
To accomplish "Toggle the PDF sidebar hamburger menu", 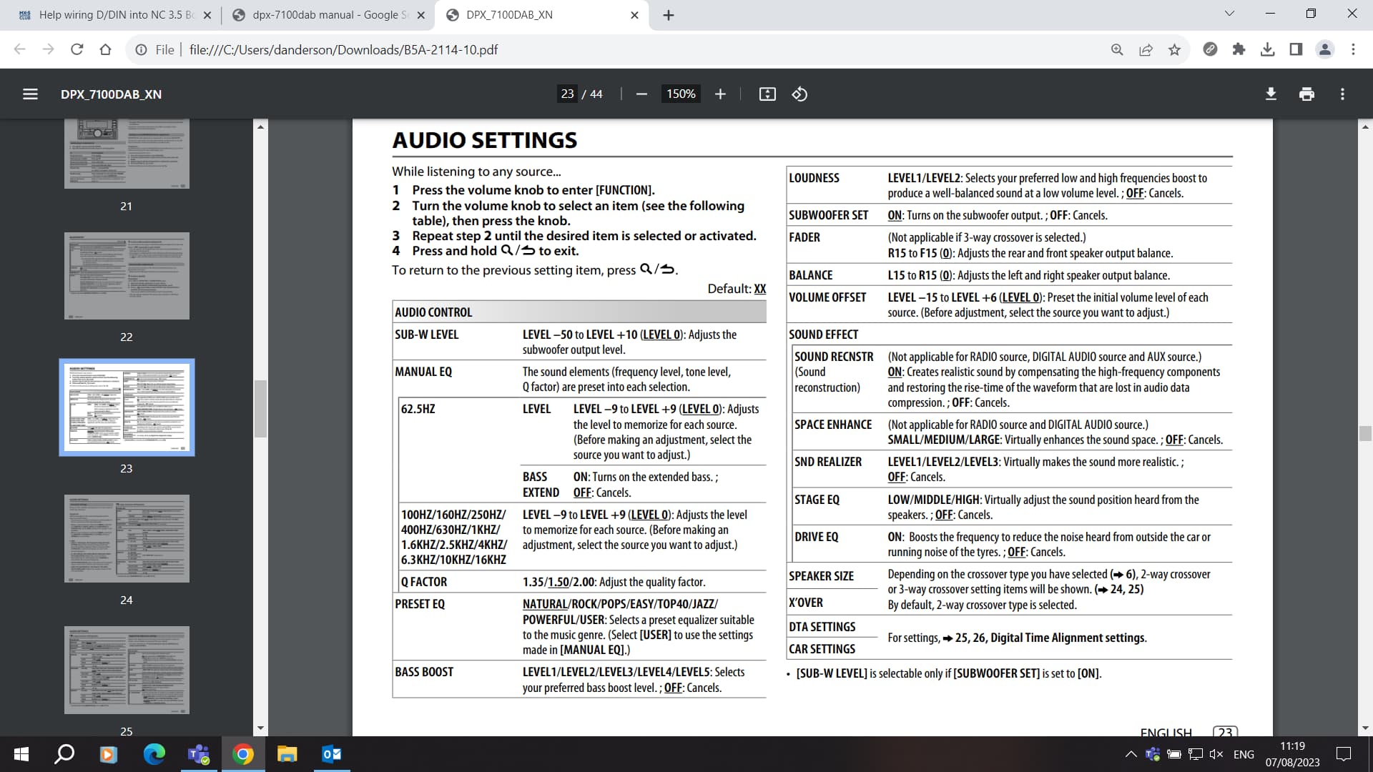I will [30, 94].
